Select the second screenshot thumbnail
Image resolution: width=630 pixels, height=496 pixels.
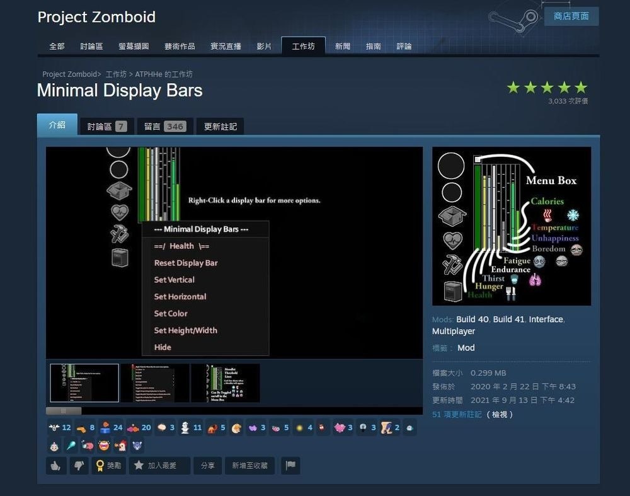155,383
